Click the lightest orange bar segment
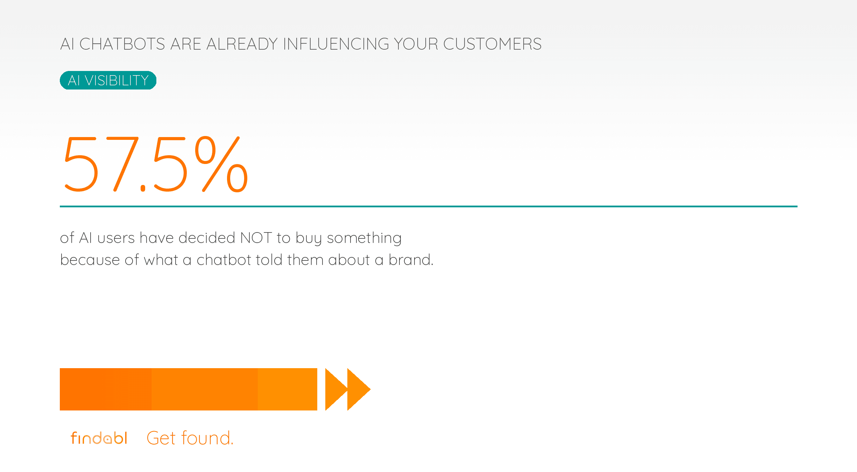 point(288,389)
